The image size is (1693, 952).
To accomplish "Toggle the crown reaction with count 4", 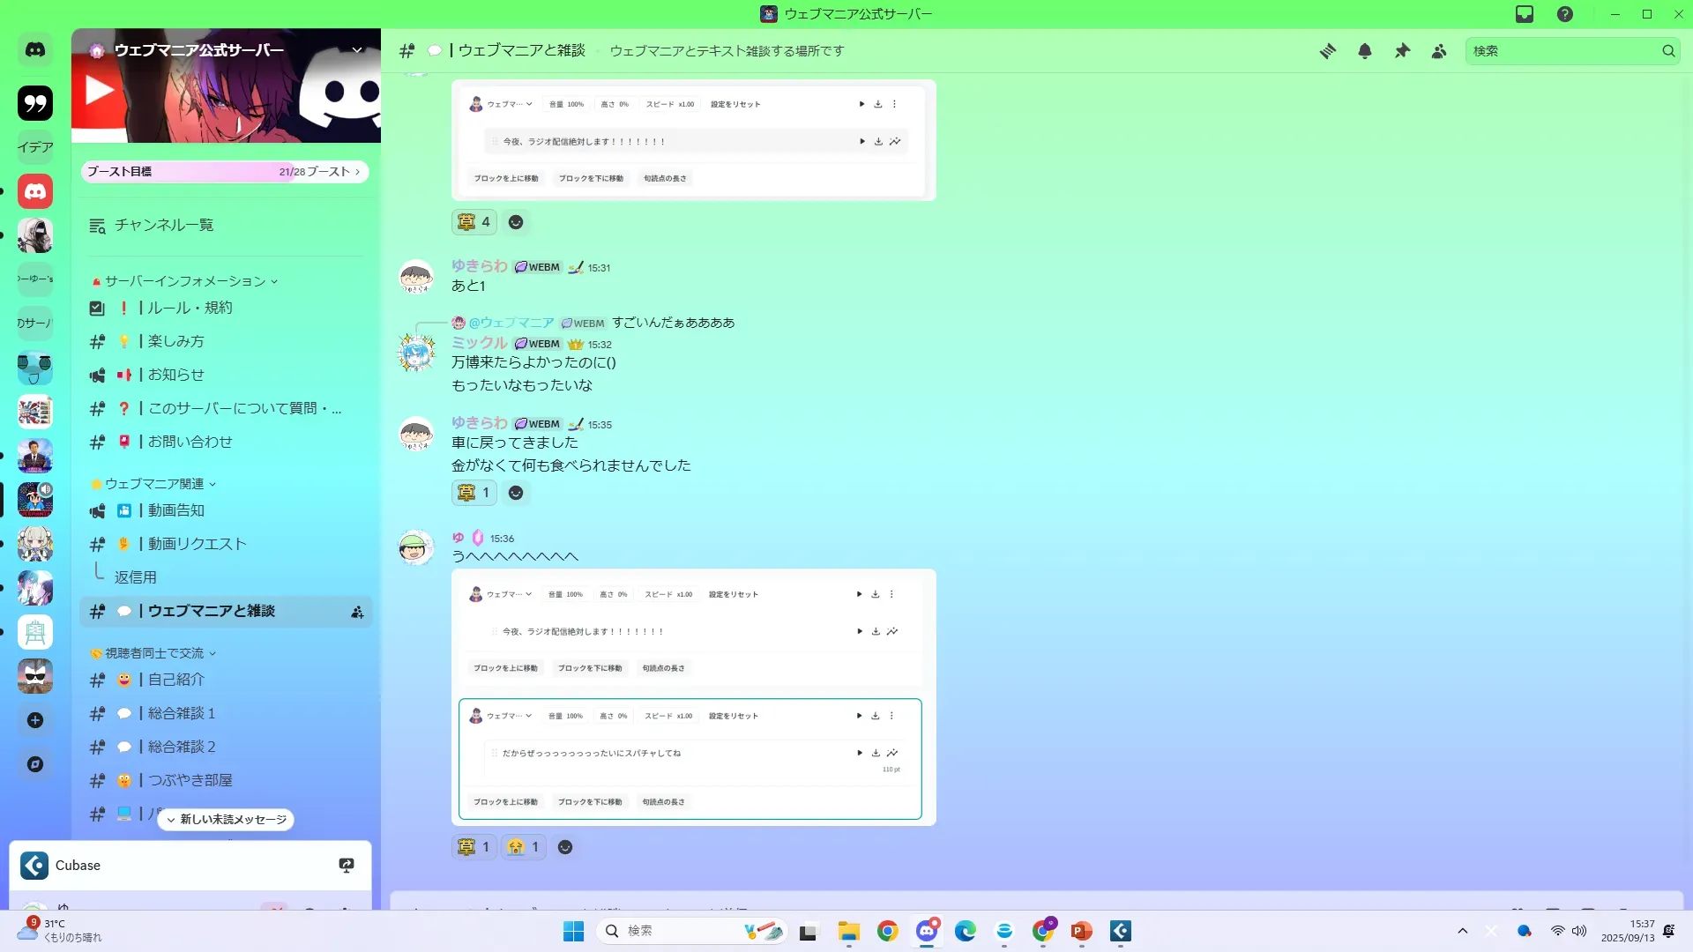I will point(474,222).
